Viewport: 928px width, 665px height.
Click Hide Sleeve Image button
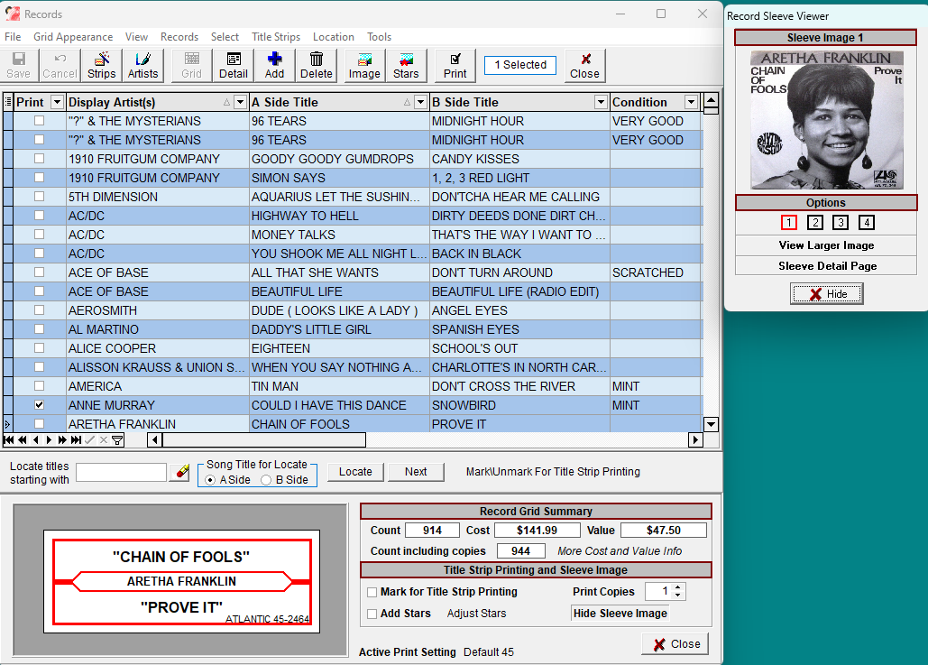pos(620,614)
